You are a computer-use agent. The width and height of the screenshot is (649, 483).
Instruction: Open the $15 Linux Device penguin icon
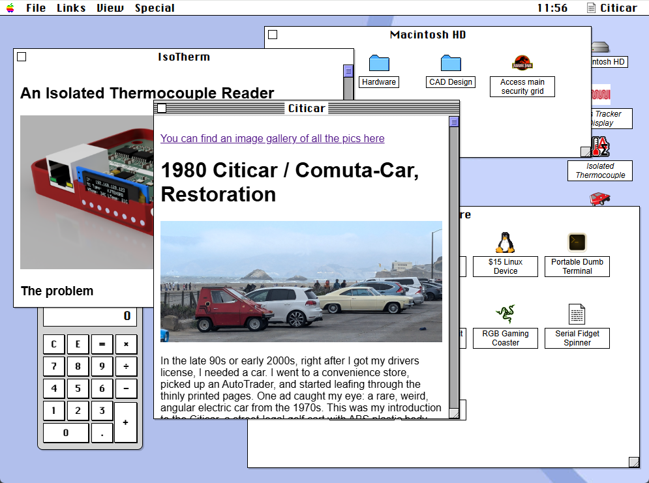coord(506,242)
